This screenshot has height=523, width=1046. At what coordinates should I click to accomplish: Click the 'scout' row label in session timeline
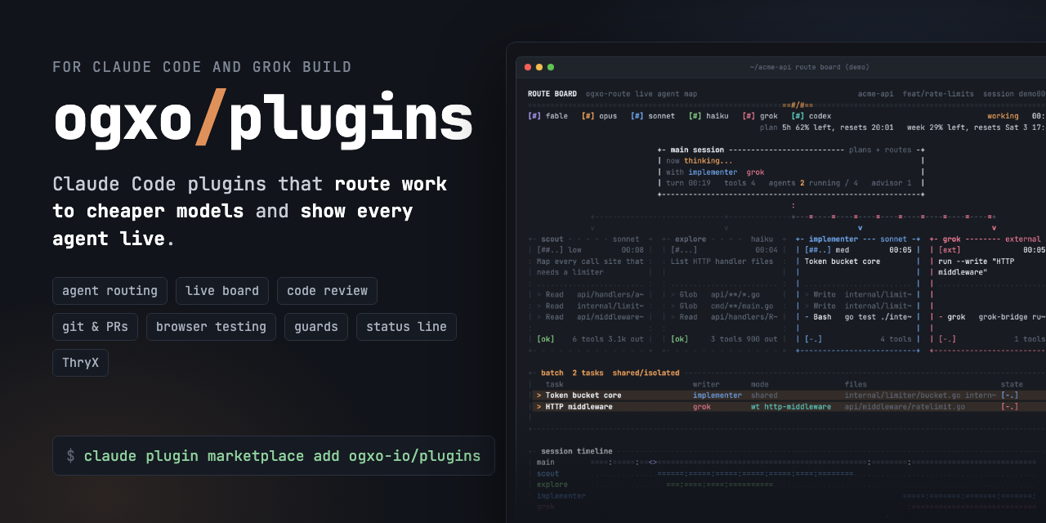548,474
